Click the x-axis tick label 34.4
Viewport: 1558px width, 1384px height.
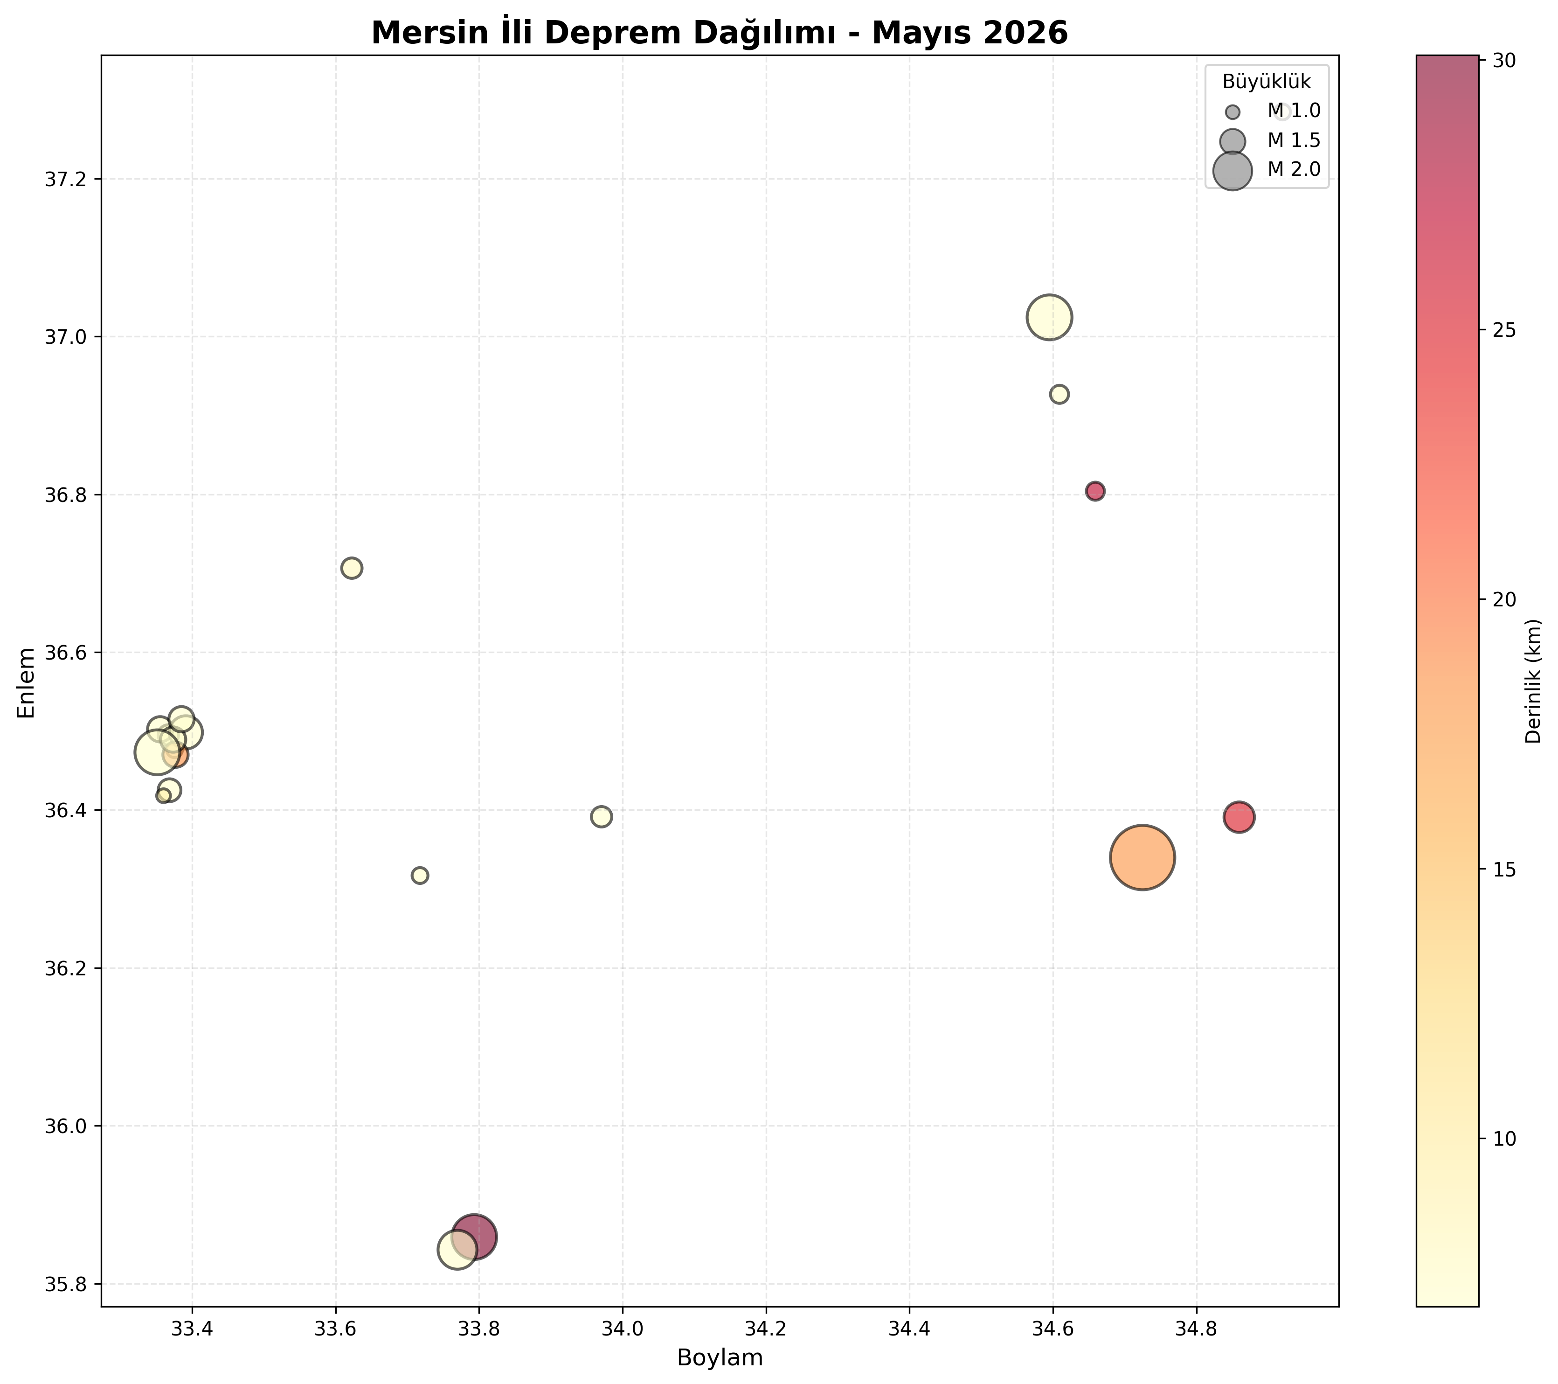pos(909,1329)
